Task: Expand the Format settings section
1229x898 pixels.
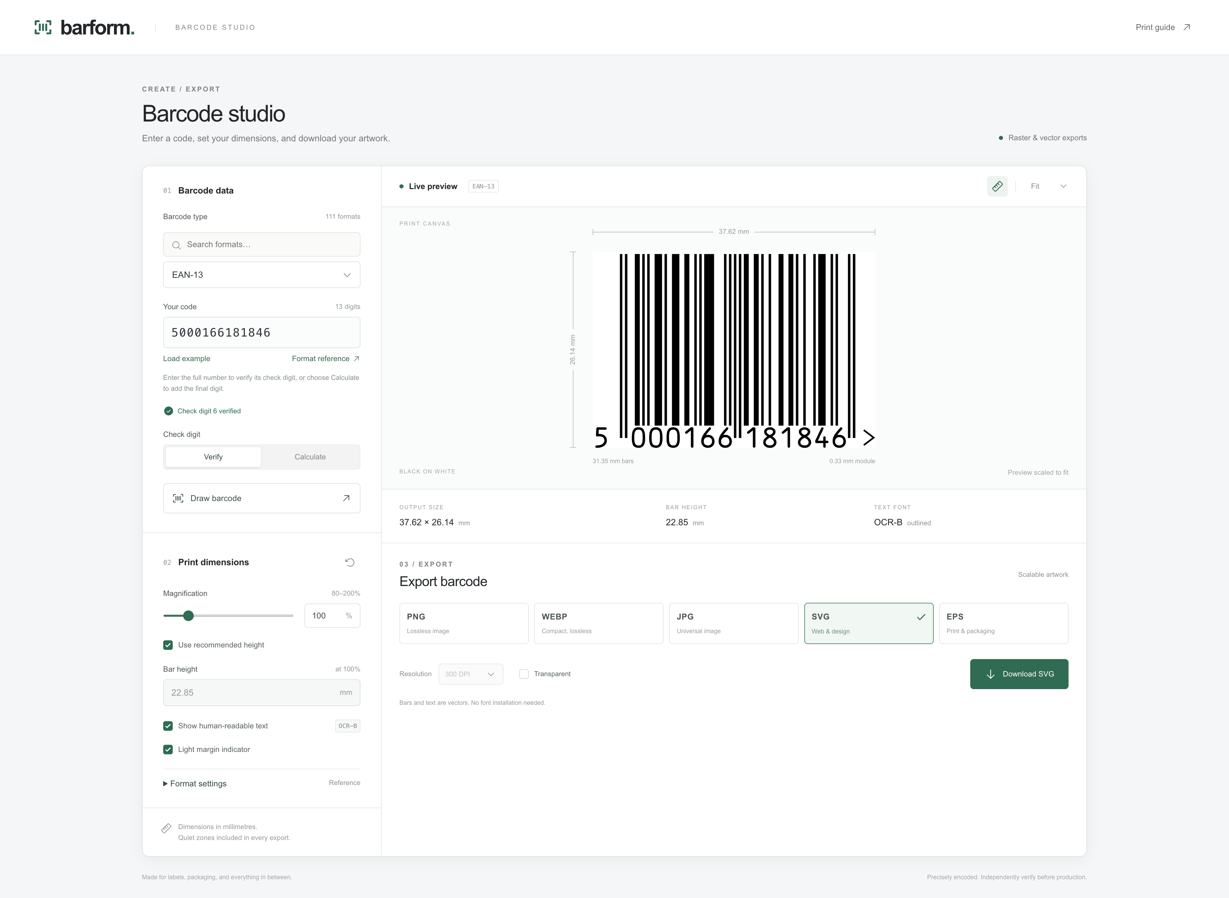Action: 195,784
